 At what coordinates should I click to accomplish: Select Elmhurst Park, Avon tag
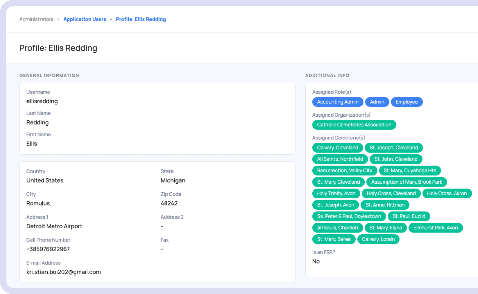click(436, 228)
